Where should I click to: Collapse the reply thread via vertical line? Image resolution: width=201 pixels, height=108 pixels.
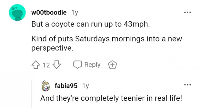pos(32,94)
